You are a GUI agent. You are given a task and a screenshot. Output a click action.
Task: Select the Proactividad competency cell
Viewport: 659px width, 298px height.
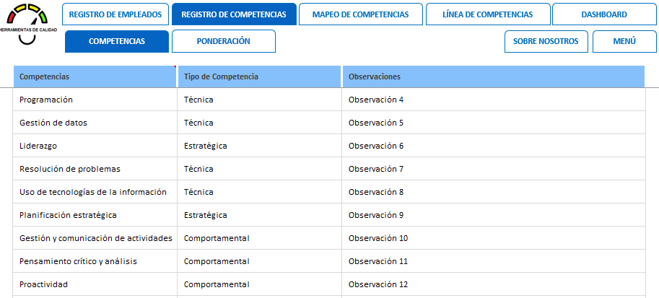95,284
